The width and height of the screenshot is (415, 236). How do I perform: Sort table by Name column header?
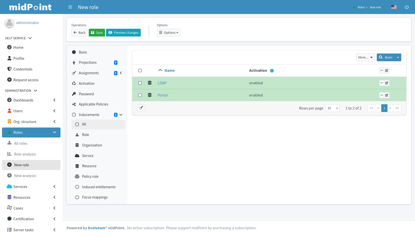(x=169, y=70)
